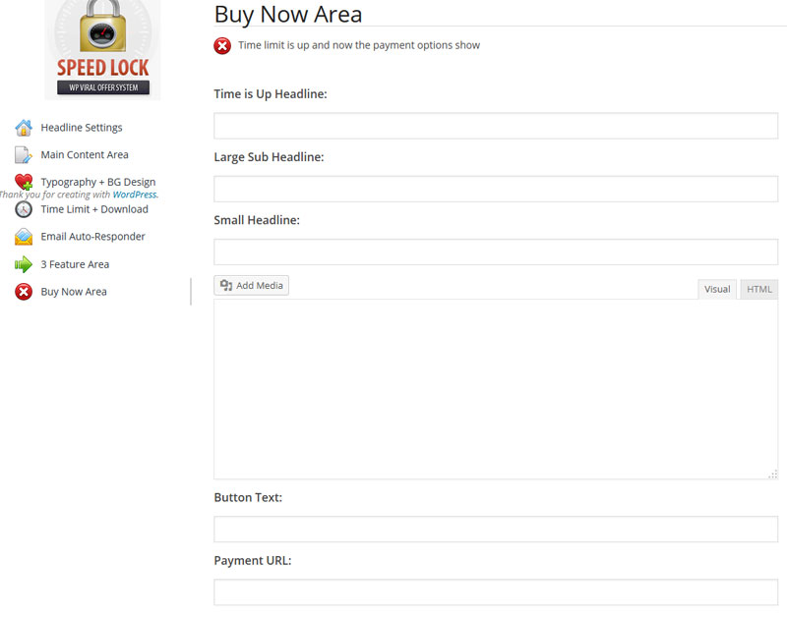
Task: Click inside the large content editor area
Action: (x=496, y=389)
